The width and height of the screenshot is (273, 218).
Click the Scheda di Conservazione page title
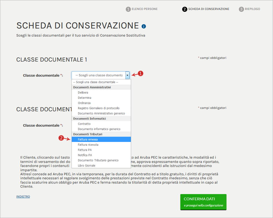78,26
